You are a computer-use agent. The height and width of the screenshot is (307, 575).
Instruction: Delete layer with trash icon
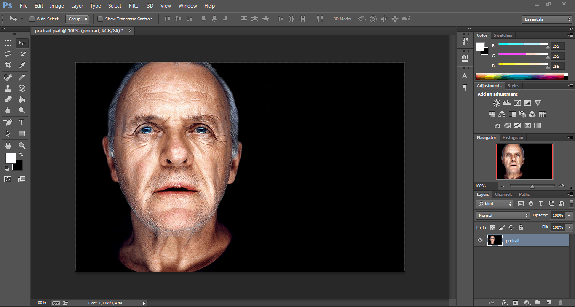click(560, 302)
